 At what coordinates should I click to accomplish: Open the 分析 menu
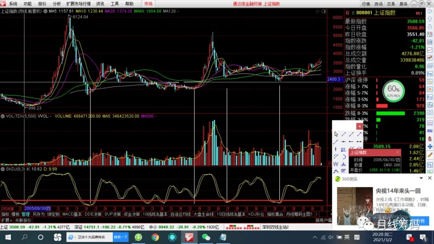coord(57,4)
